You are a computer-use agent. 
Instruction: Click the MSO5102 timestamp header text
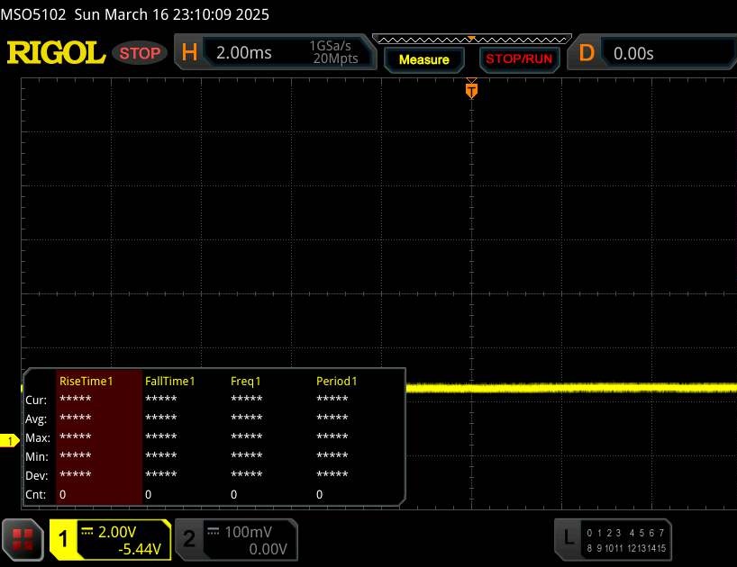135,14
